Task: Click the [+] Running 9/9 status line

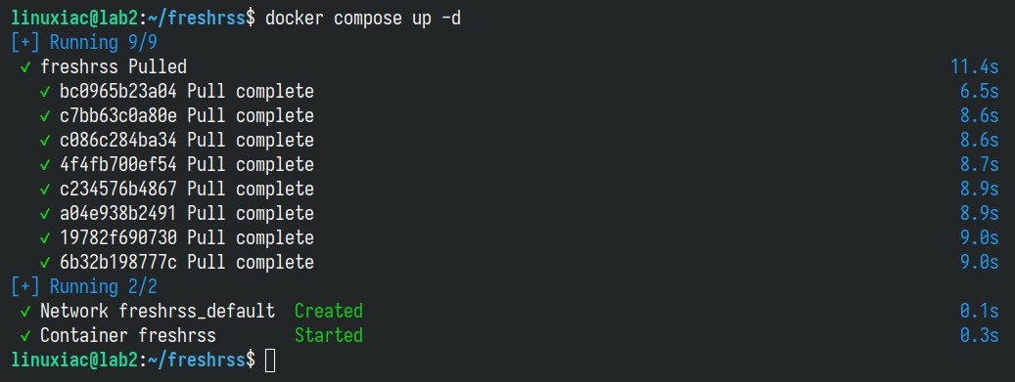Action: 84,43
